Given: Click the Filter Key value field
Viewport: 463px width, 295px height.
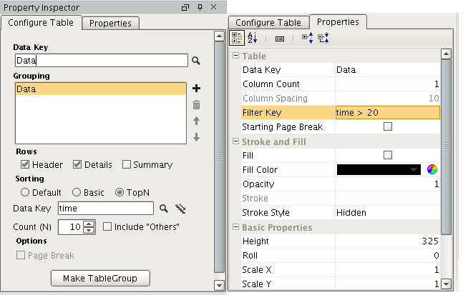Looking at the screenshot, I should 386,113.
